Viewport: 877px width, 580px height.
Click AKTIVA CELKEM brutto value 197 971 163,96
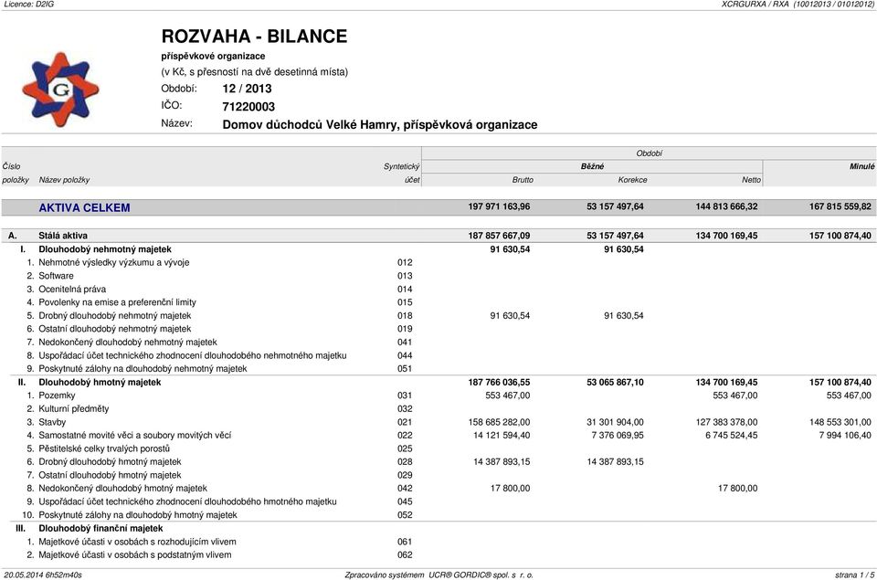coord(499,206)
